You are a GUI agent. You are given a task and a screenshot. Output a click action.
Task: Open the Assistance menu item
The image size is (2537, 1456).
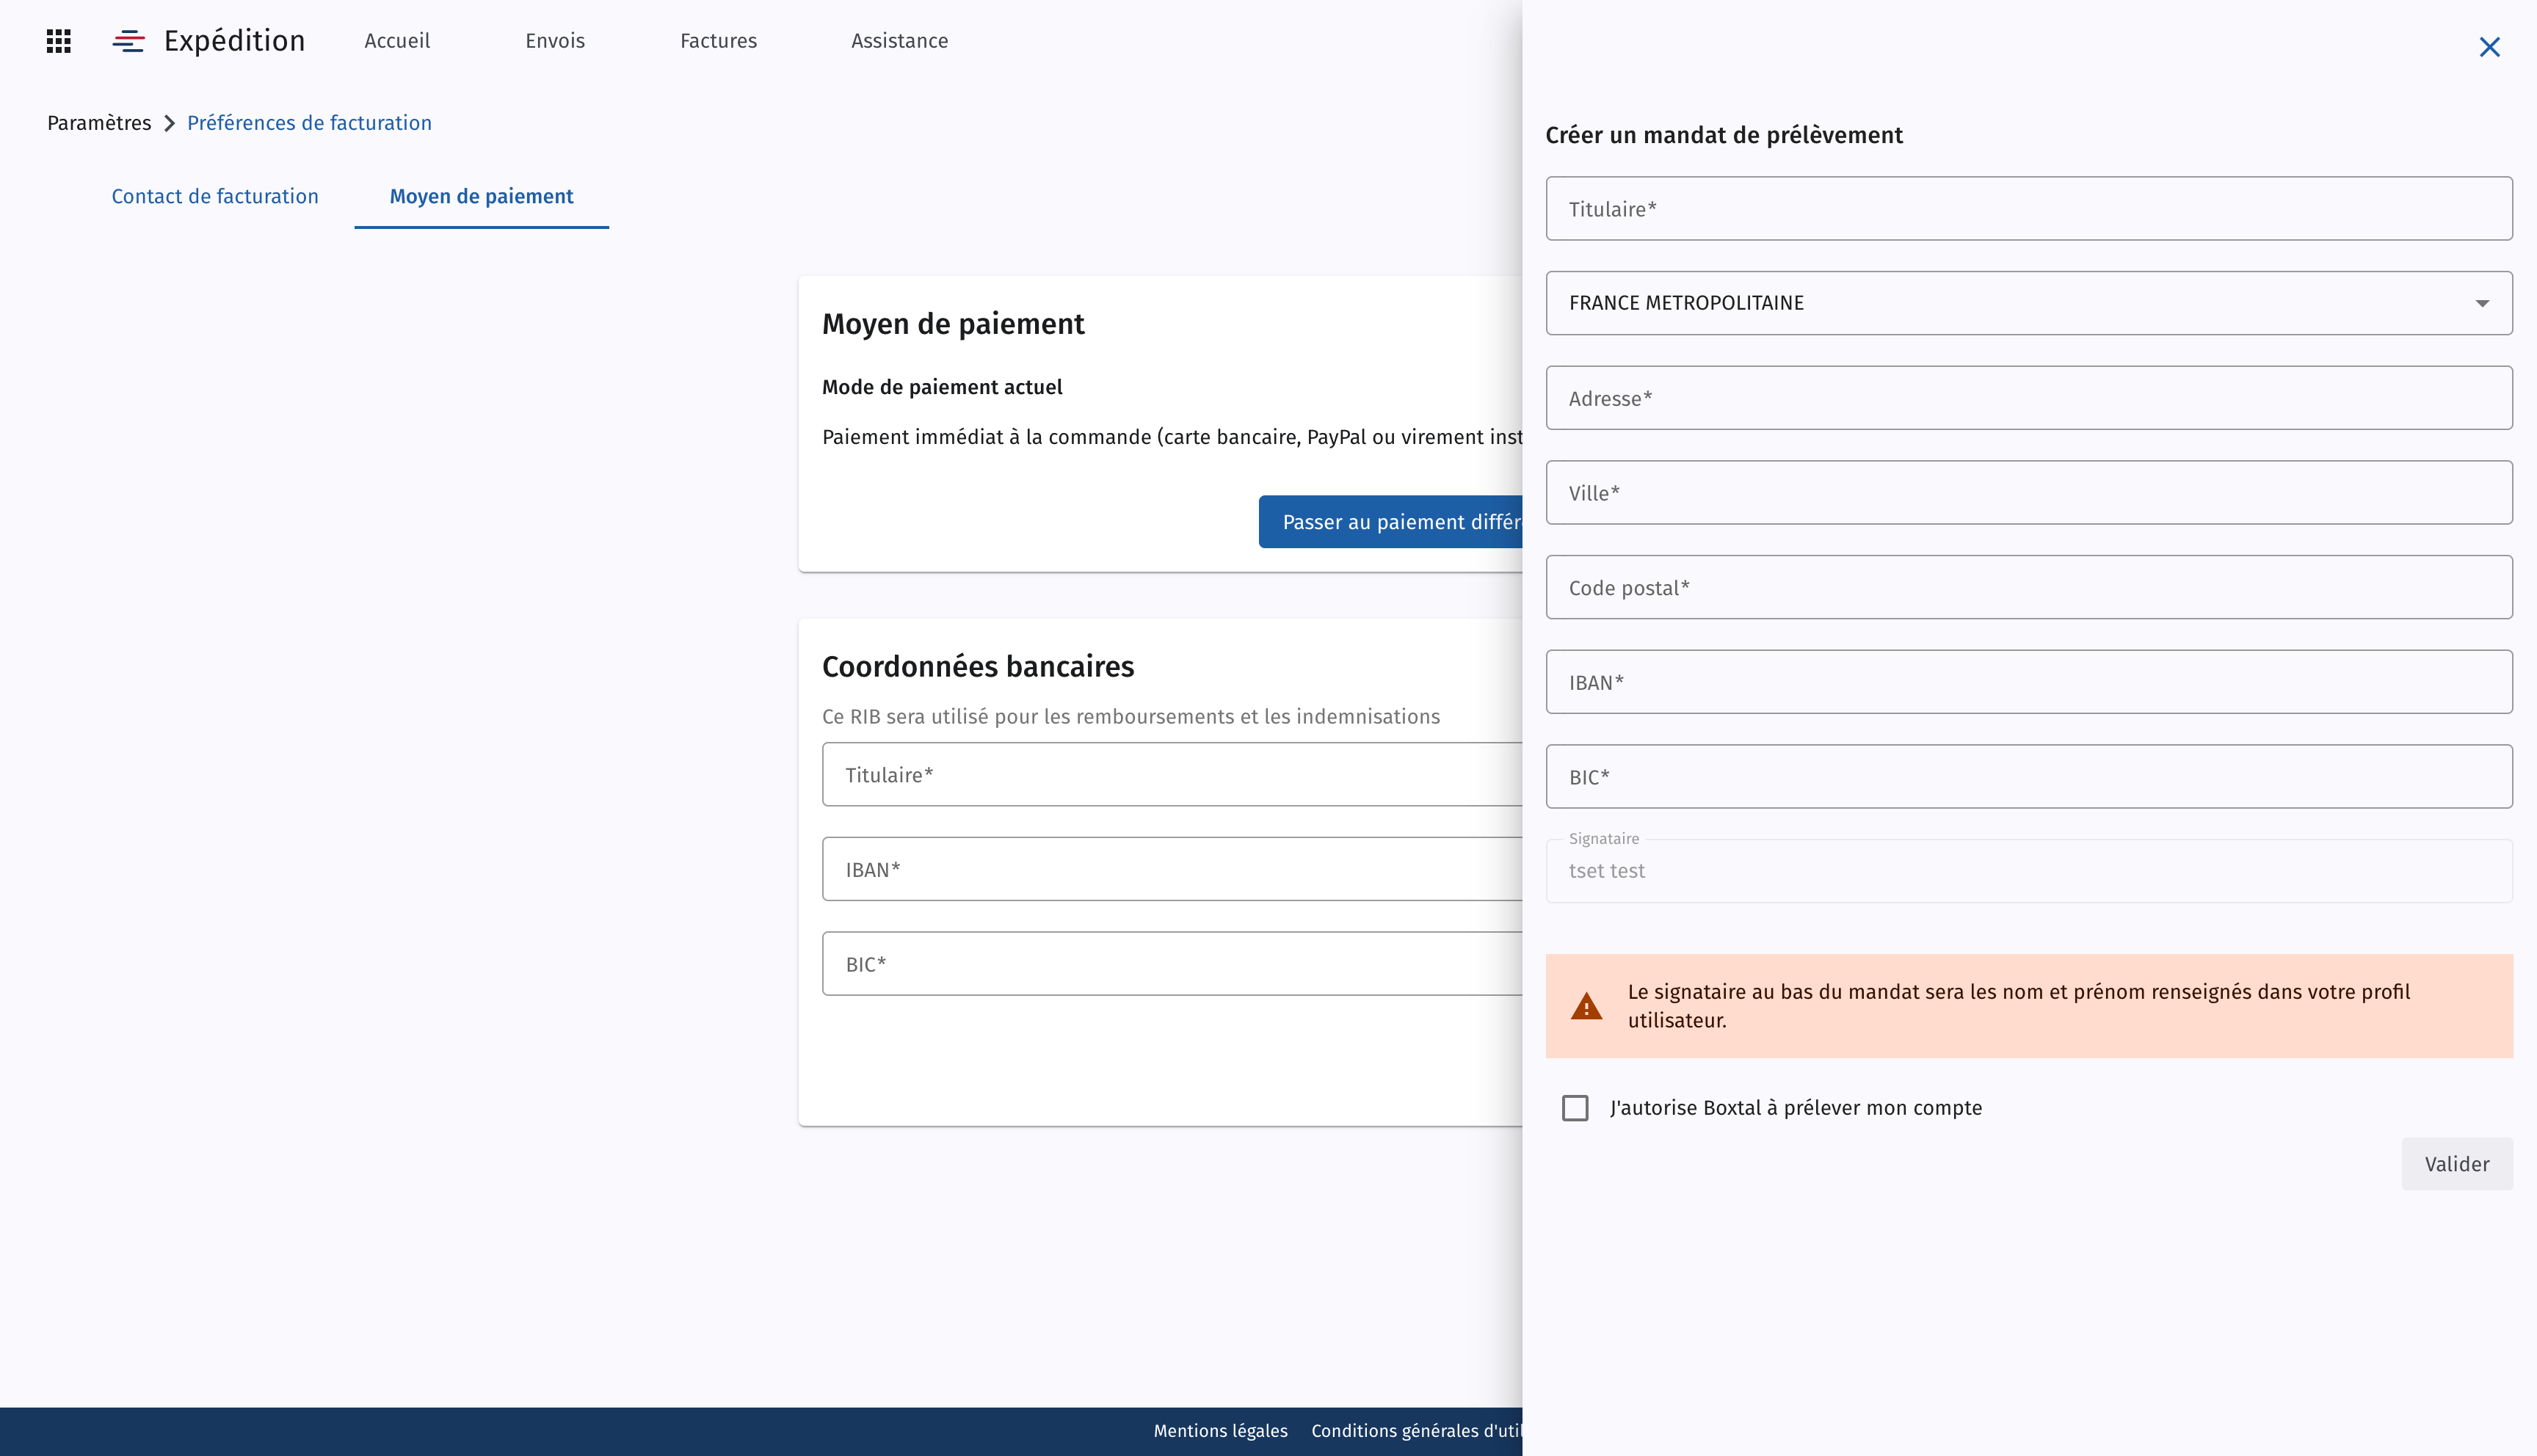pyautogui.click(x=899, y=41)
